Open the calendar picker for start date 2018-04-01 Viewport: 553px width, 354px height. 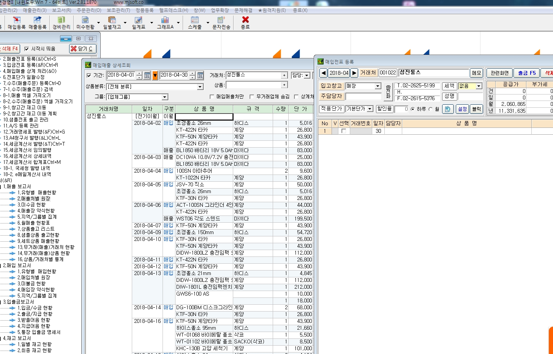tap(147, 76)
